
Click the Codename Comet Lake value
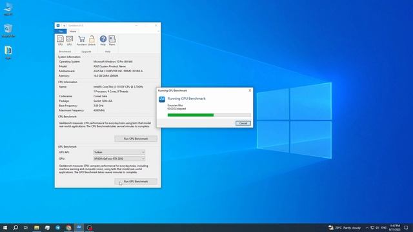pos(100,96)
